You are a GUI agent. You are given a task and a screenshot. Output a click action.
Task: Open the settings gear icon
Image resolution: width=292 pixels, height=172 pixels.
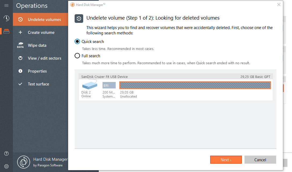point(6,166)
